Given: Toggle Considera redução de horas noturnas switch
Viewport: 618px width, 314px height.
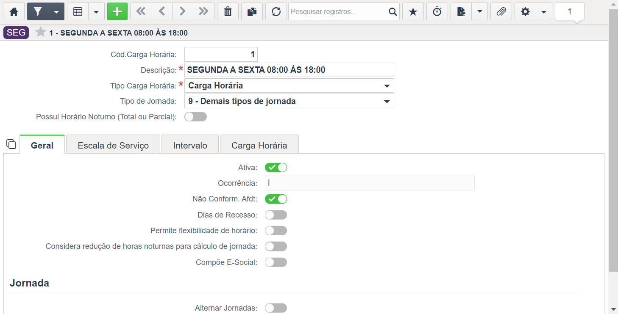Looking at the screenshot, I should [x=276, y=246].
